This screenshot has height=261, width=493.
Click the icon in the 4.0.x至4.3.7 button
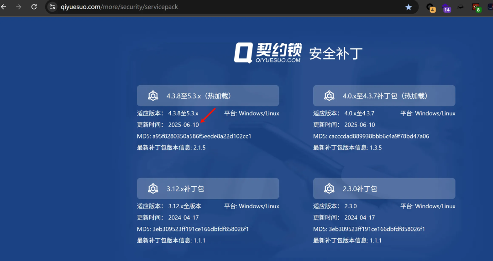pyautogui.click(x=329, y=96)
